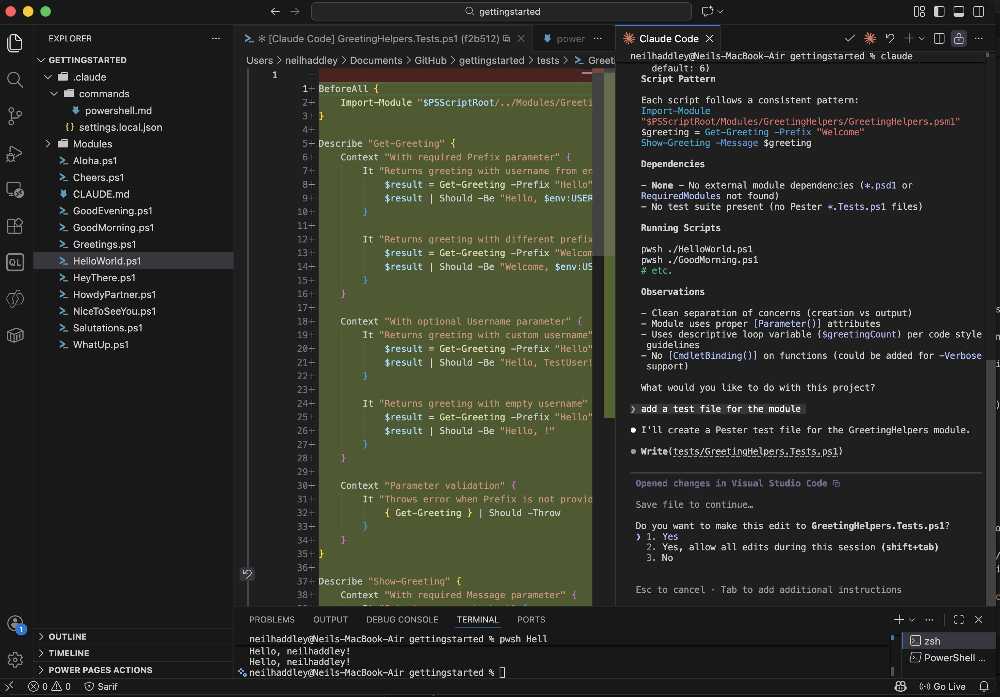This screenshot has width=1000, height=697.
Task: Open GitHub Copilot from the status bar
Action: 900,687
